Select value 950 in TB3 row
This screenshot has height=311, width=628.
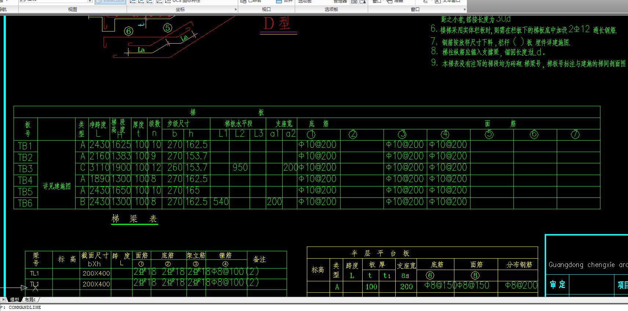tap(240, 167)
